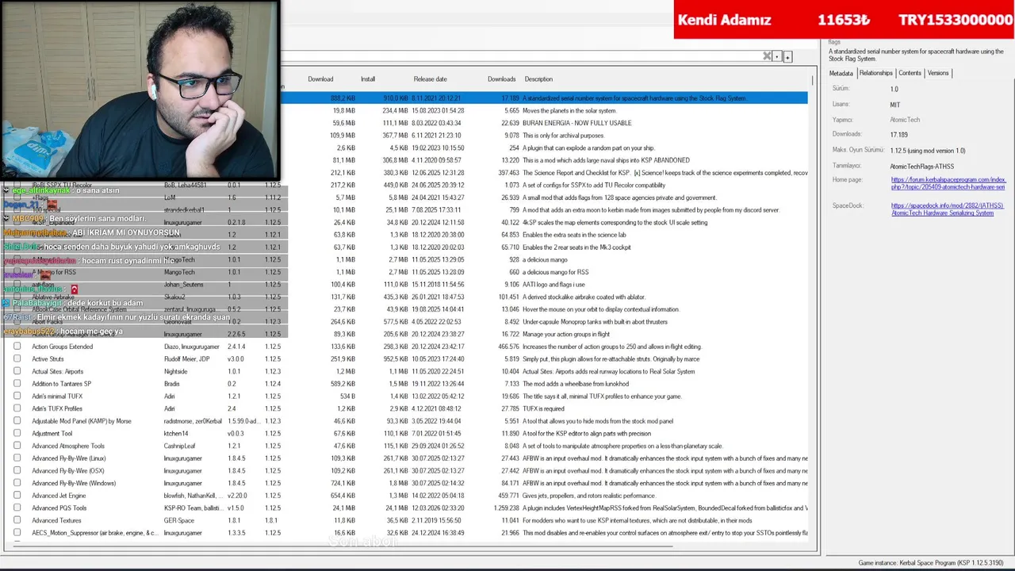This screenshot has height=571, width=1015.
Task: Click 'AATI logo and flags i use' description
Action: coord(553,285)
